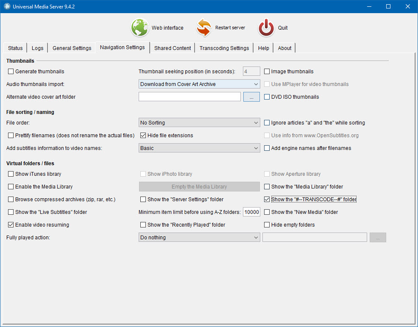Open subtitles information dropdown showing Basic
Image resolution: width=418 pixels, height=327 pixels.
pos(199,148)
